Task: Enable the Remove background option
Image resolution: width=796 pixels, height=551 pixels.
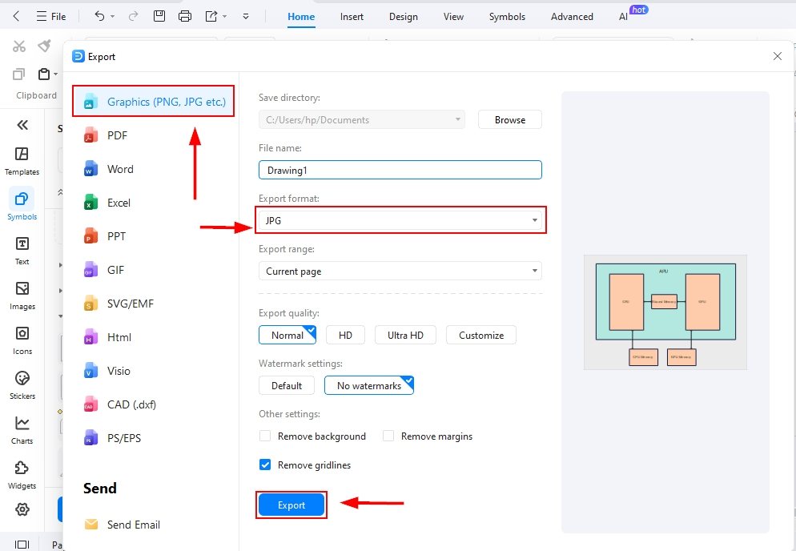Action: [265, 436]
